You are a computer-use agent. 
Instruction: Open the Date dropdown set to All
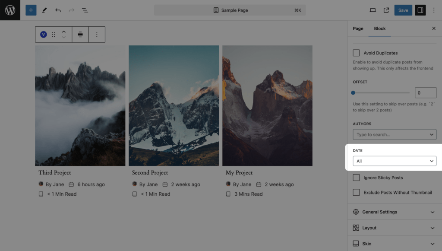point(395,161)
